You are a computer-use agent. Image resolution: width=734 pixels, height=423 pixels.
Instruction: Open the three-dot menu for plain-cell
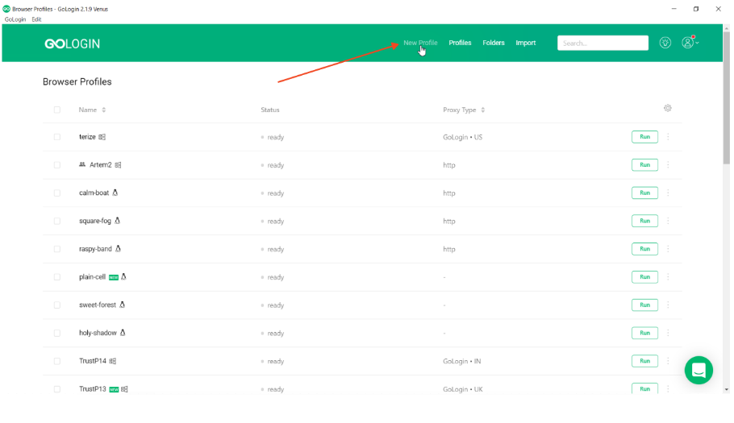click(x=668, y=276)
